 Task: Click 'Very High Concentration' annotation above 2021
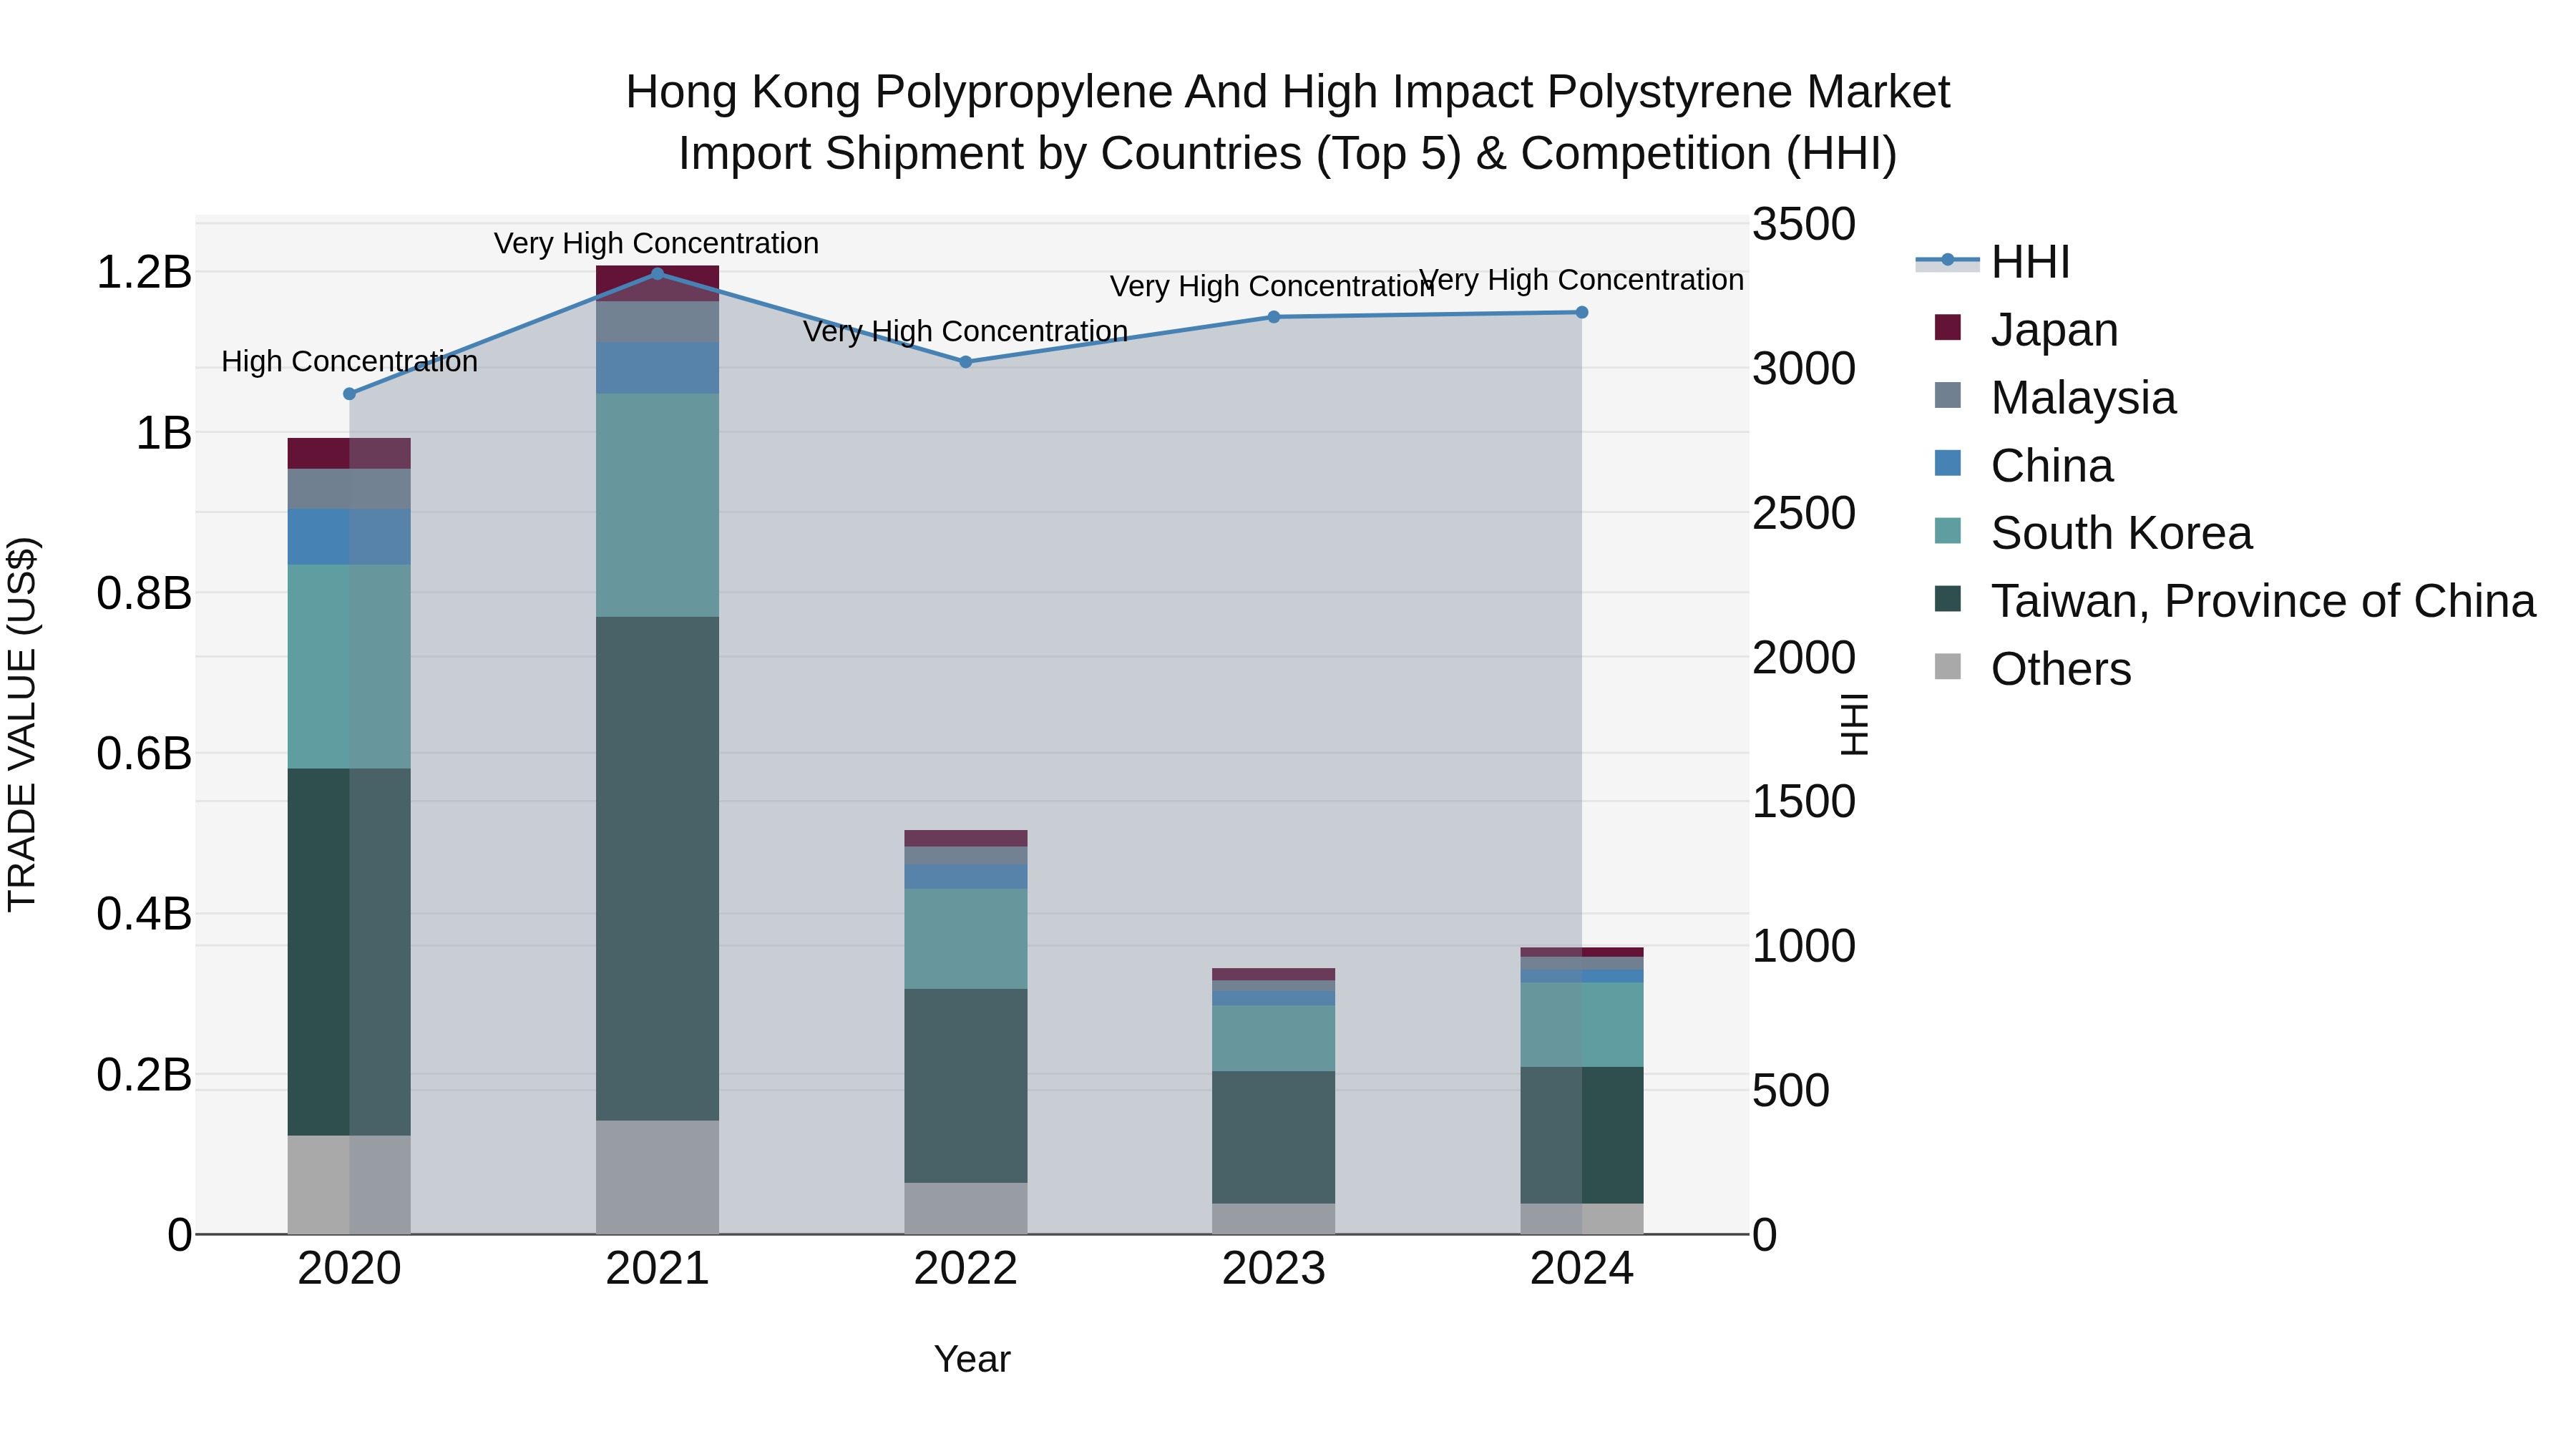tap(657, 243)
